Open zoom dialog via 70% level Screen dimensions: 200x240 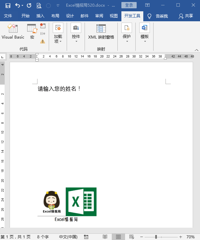coord(190,237)
